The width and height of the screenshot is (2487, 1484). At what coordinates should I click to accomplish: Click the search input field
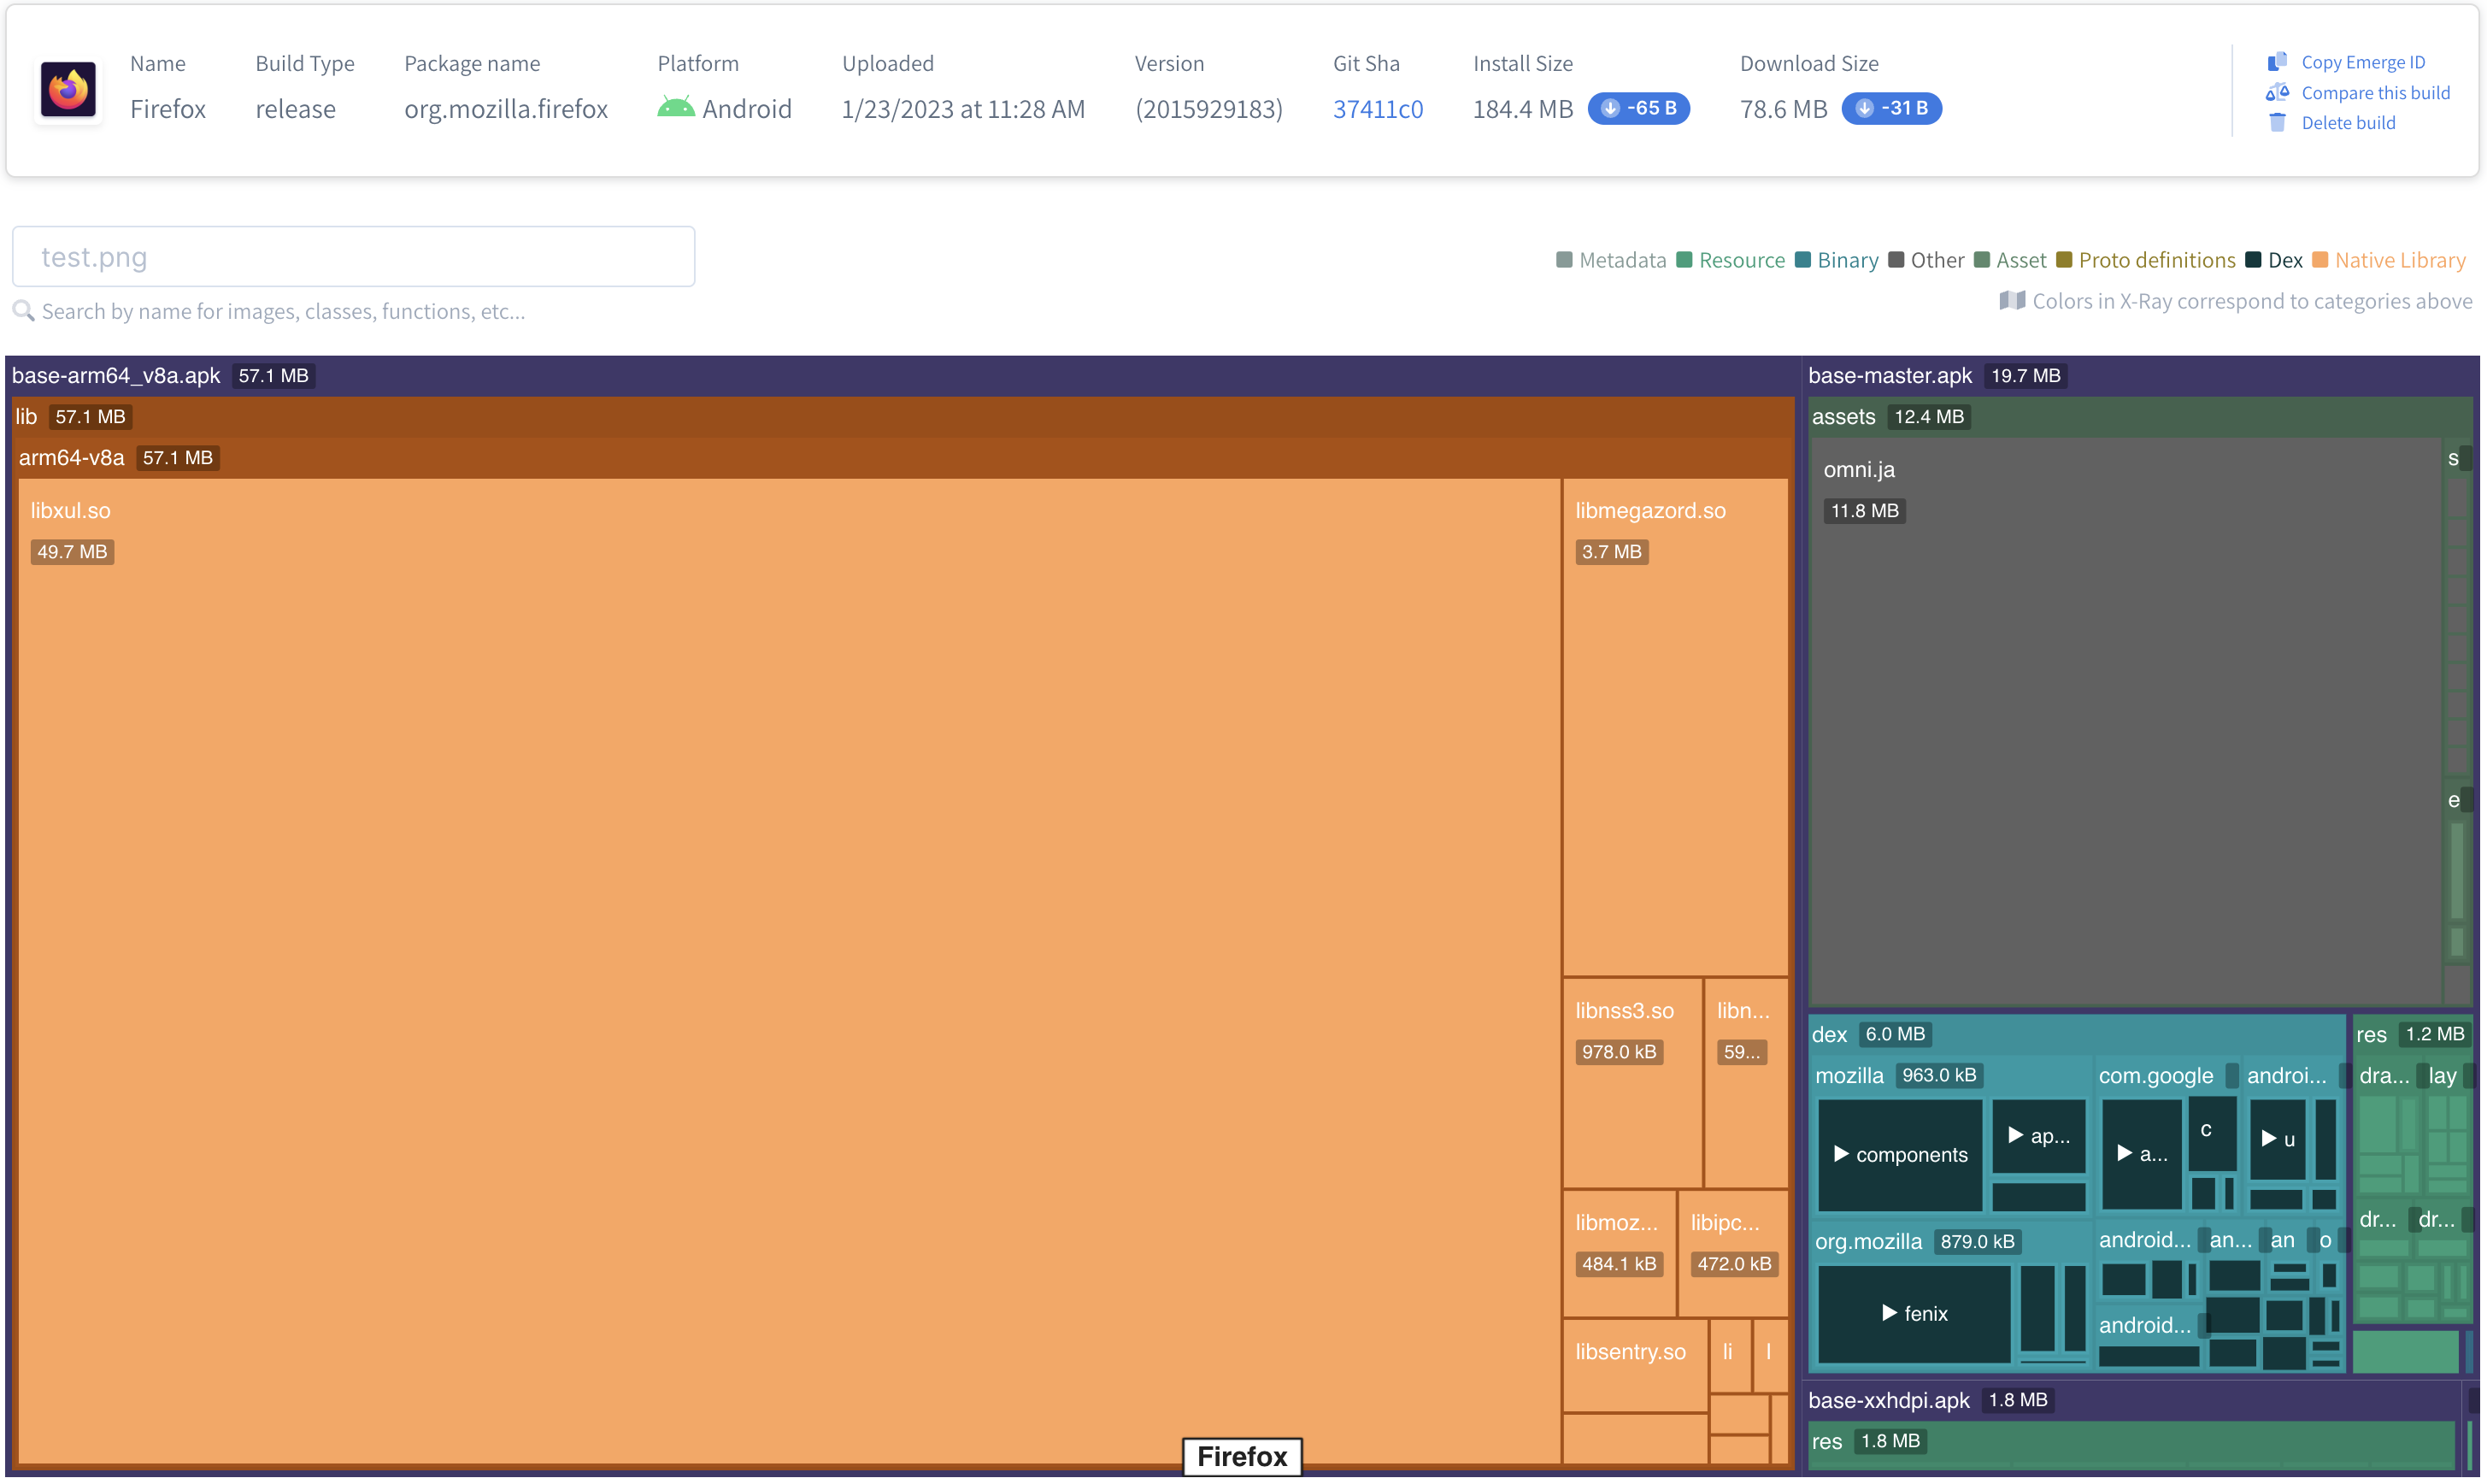click(x=353, y=256)
